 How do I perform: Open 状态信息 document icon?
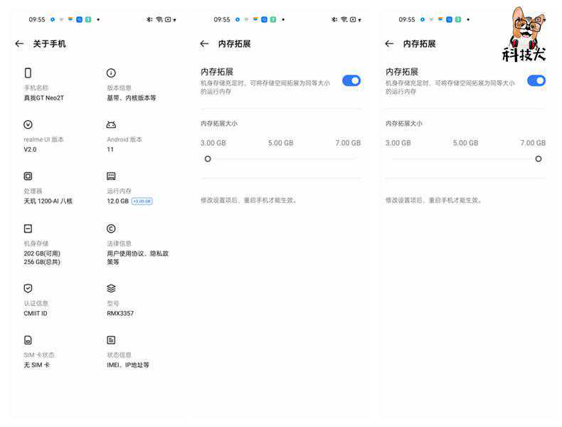click(111, 340)
